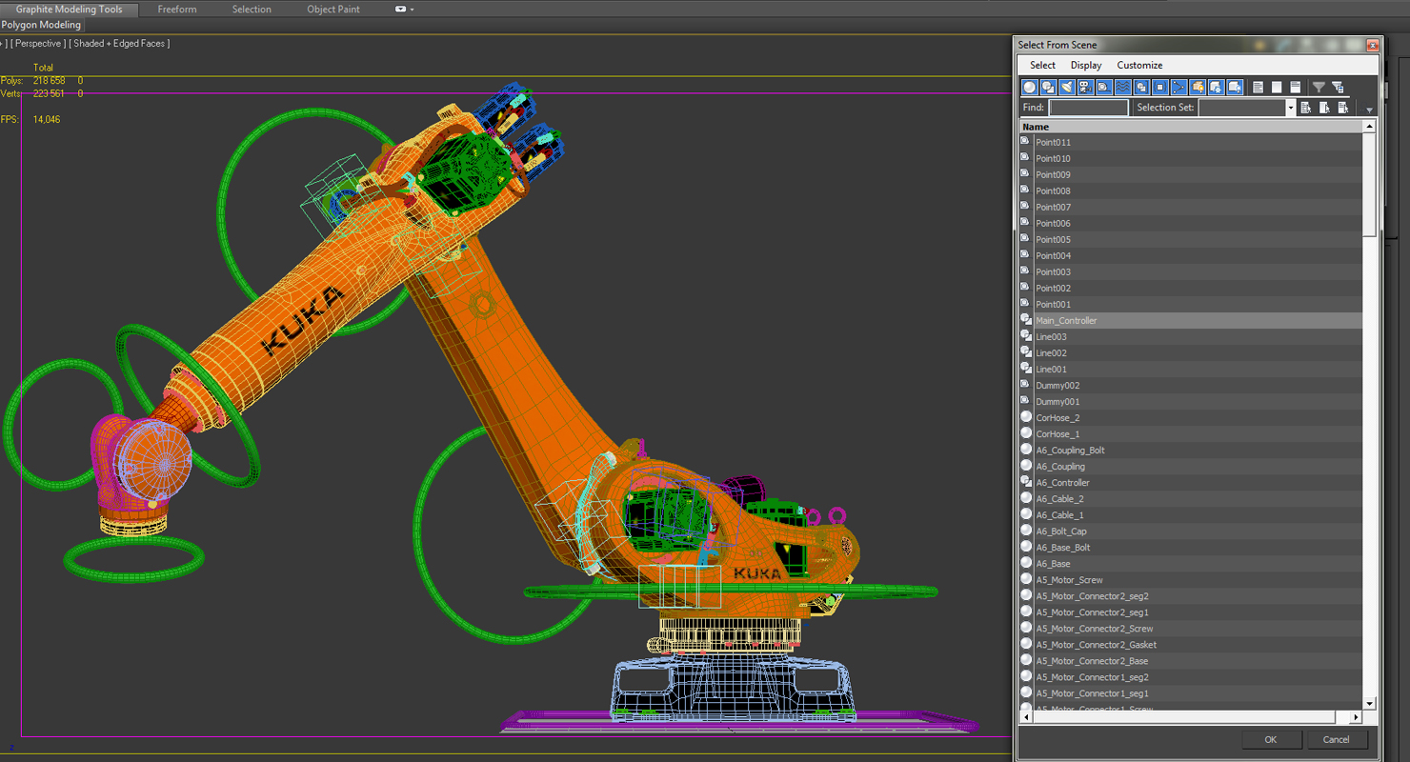The image size is (1410, 762).
Task: Open the Shaded + Edged Faces viewport menu
Action: (x=120, y=44)
